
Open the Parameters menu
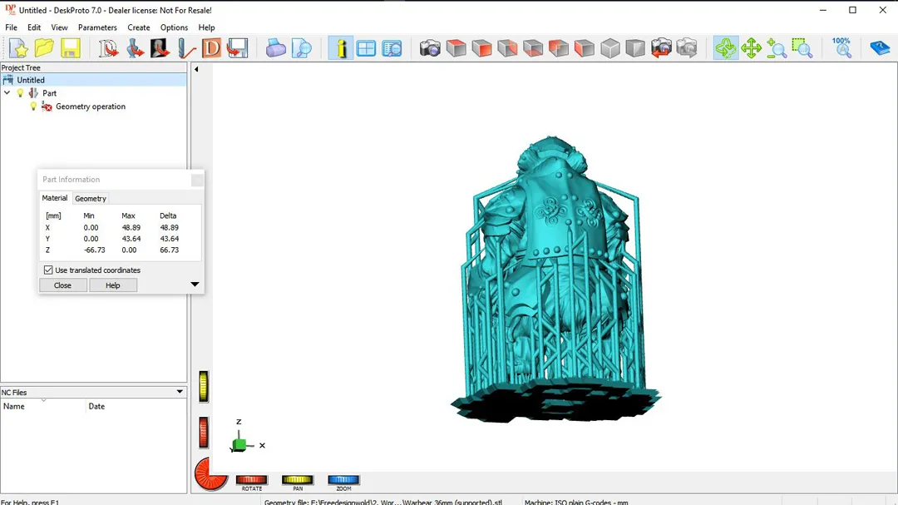click(x=97, y=27)
